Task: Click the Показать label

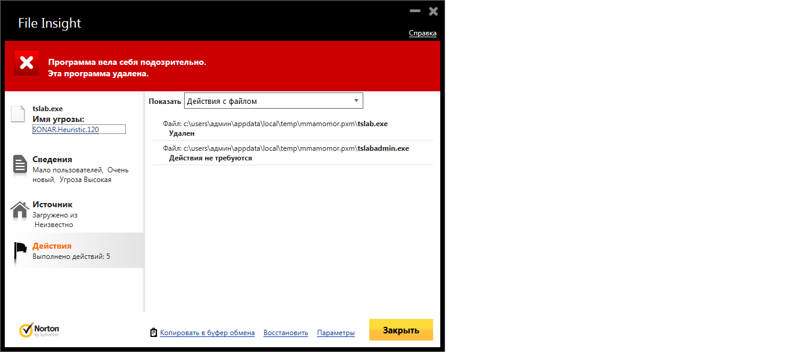Action: (x=165, y=102)
